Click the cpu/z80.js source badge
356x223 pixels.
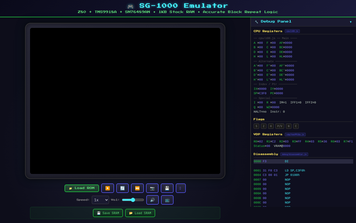[292, 31]
